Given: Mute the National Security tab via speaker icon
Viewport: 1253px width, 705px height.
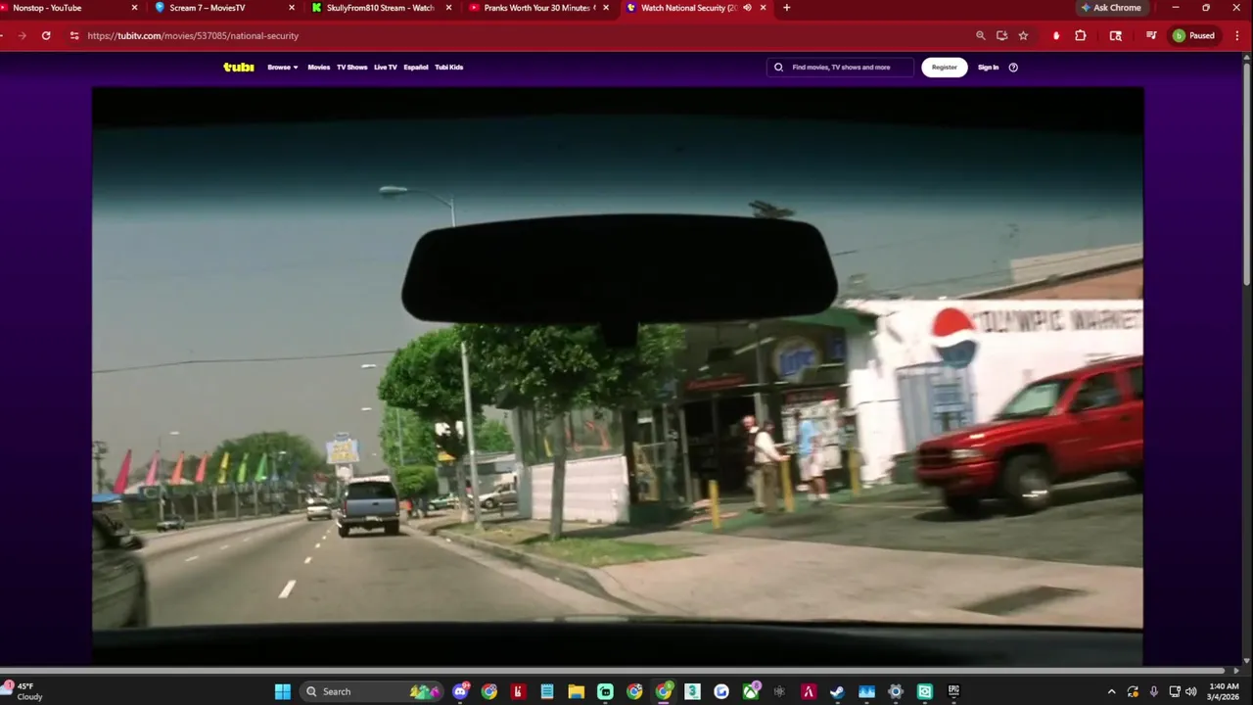Looking at the screenshot, I should pos(748,8).
